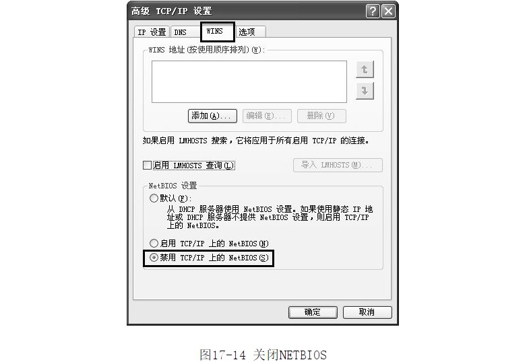
Task: Enable the 启用 LMHOSTS 查询 checkbox
Action: tap(147, 166)
